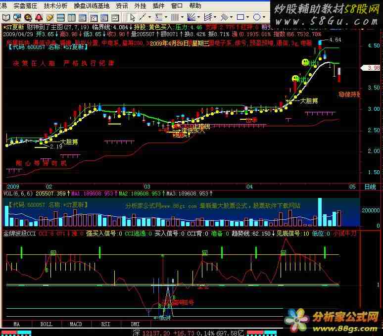Select the circle drawing tool
The width and height of the screenshot is (383, 336).
tap(257, 17)
